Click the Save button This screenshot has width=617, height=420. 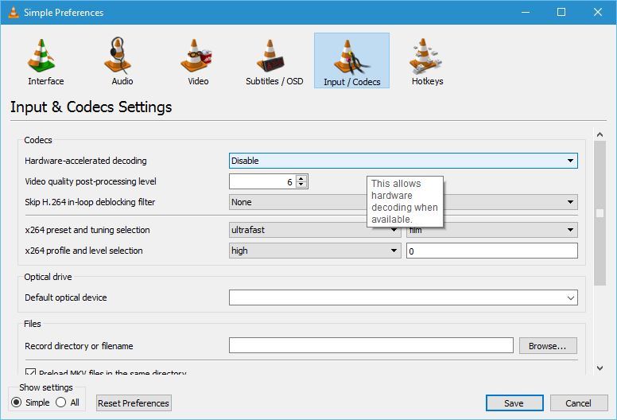click(x=514, y=403)
